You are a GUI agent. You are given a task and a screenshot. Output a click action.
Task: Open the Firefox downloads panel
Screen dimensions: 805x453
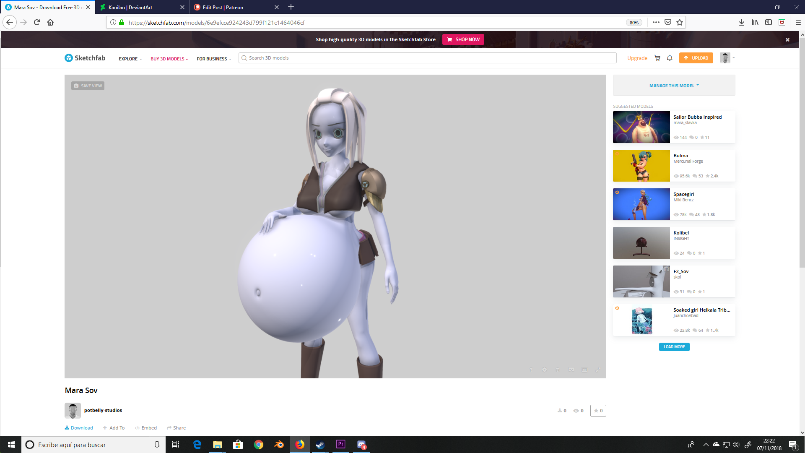(742, 22)
